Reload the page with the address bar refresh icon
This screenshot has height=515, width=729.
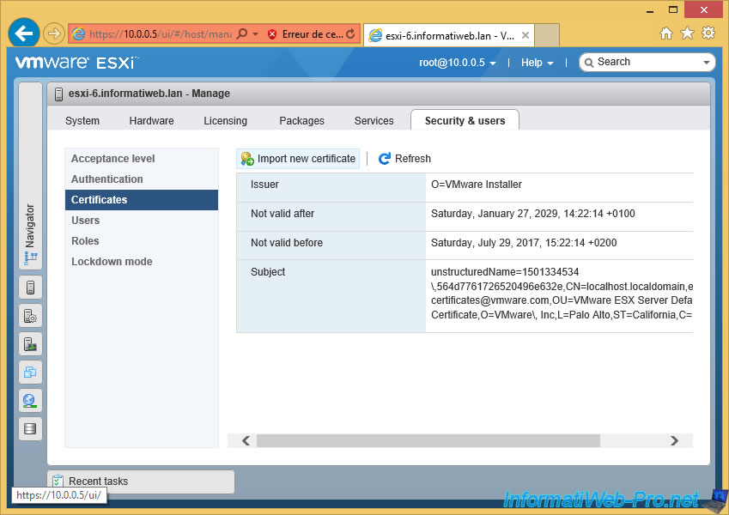click(x=350, y=34)
